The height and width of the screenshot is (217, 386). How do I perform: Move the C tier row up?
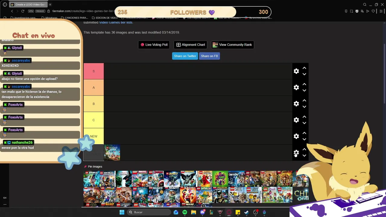click(x=304, y=117)
